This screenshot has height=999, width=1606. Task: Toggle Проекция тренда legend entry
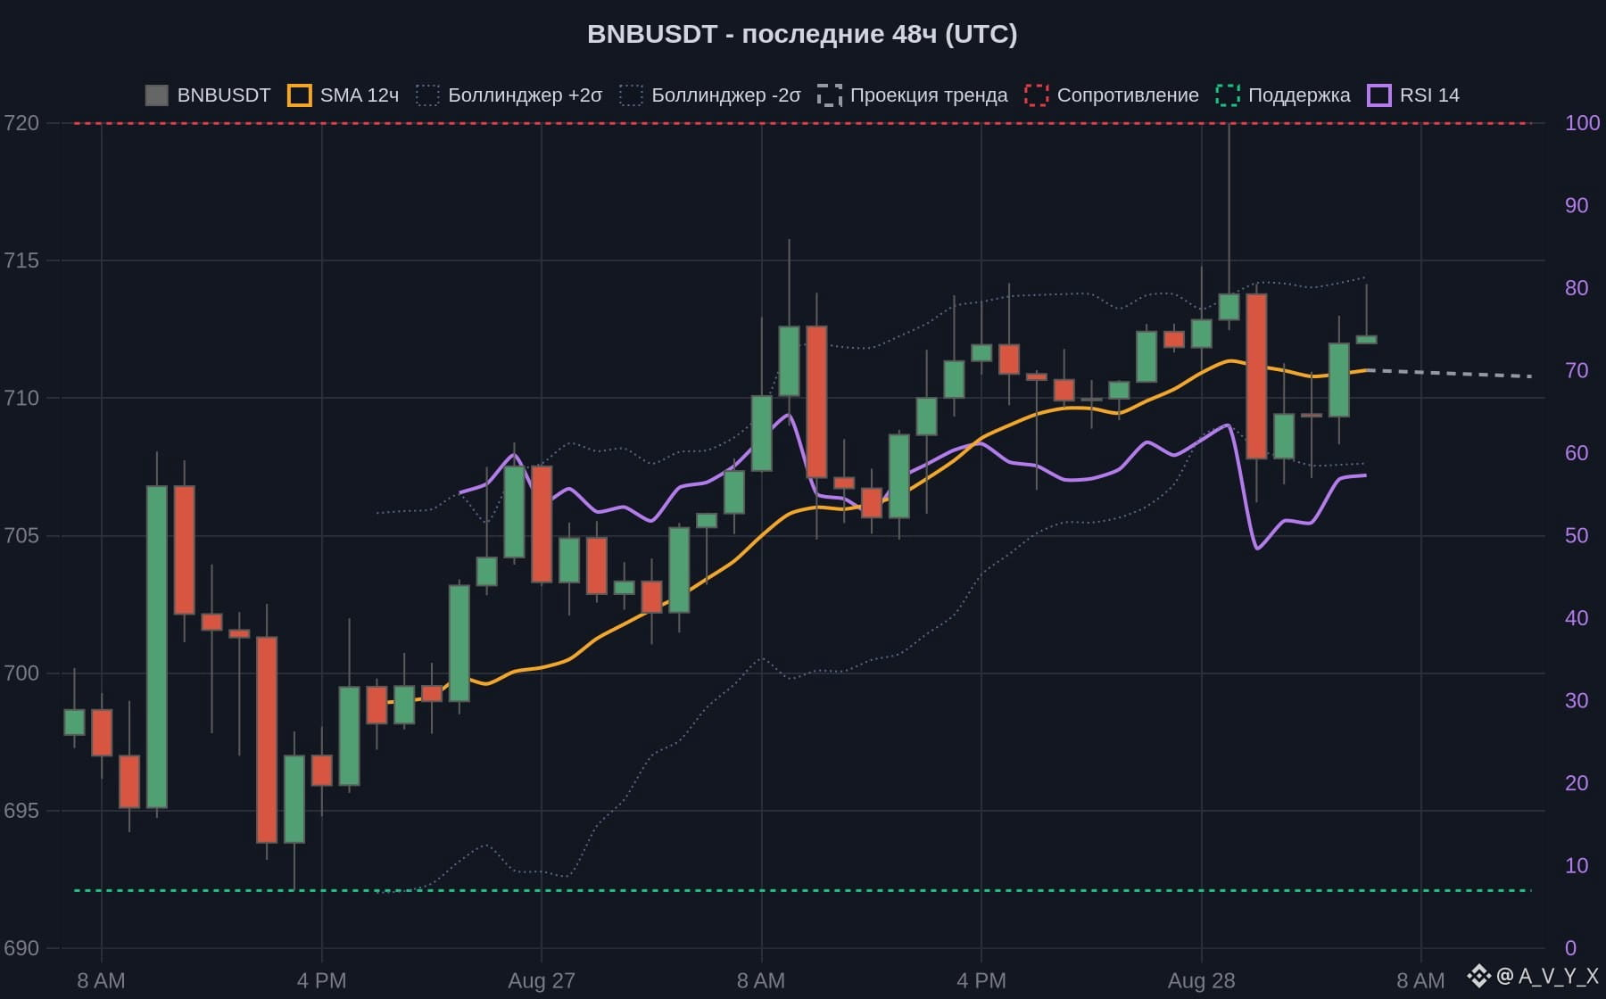(x=913, y=95)
